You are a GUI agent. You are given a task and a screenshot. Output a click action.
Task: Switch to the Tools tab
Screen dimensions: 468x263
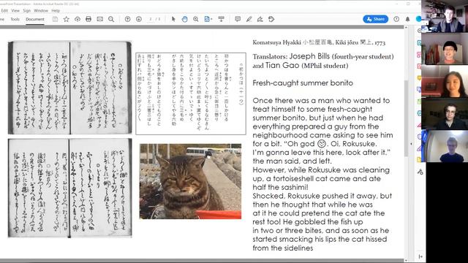click(x=15, y=19)
